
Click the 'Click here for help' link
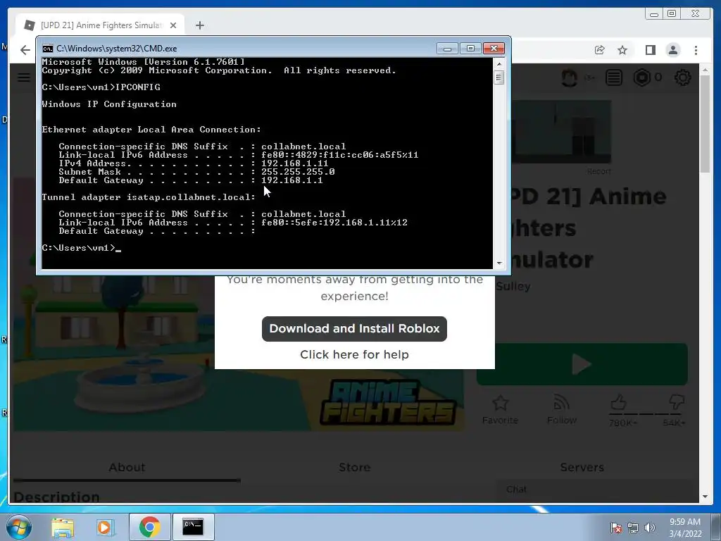(x=354, y=354)
